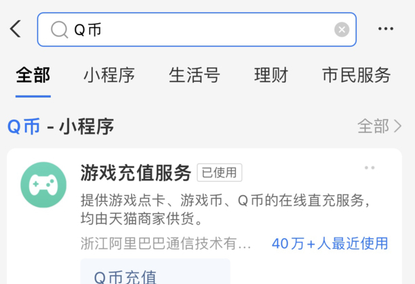Screen dimensions: 415x284
Task: Click the magnifier icon in search box
Action: [x=59, y=29]
